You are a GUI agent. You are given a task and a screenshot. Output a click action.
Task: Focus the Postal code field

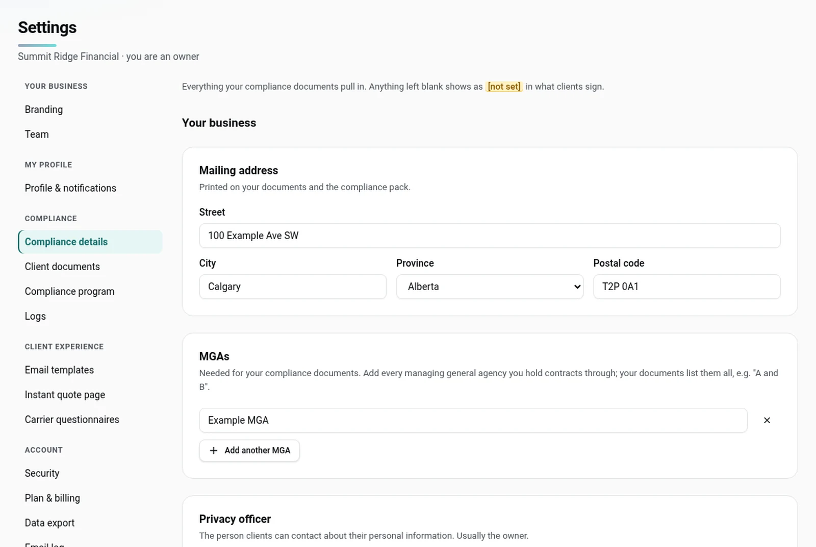pyautogui.click(x=686, y=286)
